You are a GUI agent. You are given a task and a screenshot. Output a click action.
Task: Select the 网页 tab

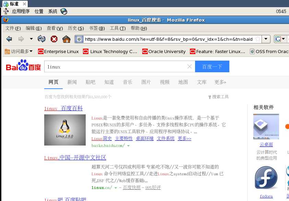pos(53,82)
